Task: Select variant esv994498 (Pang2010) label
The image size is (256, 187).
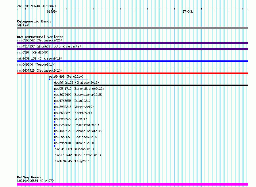Action: pyautogui.click(x=66, y=77)
